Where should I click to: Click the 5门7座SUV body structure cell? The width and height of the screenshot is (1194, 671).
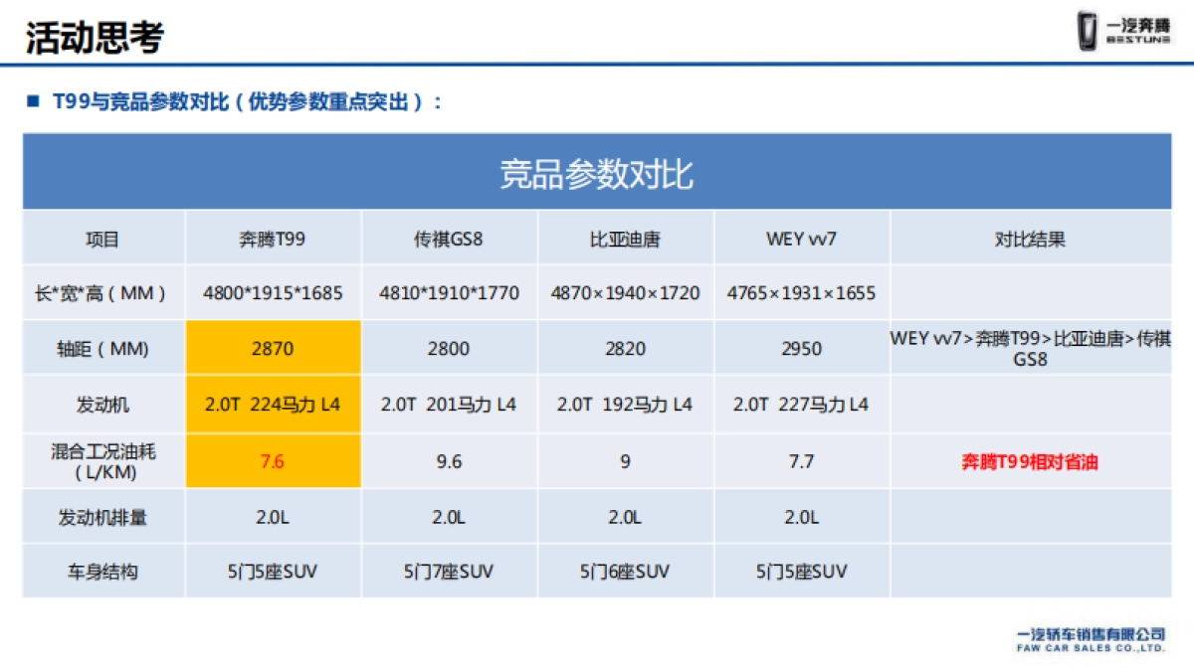coord(449,572)
